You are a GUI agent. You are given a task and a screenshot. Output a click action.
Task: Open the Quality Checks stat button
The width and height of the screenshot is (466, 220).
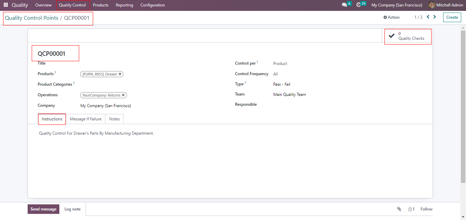(x=408, y=36)
